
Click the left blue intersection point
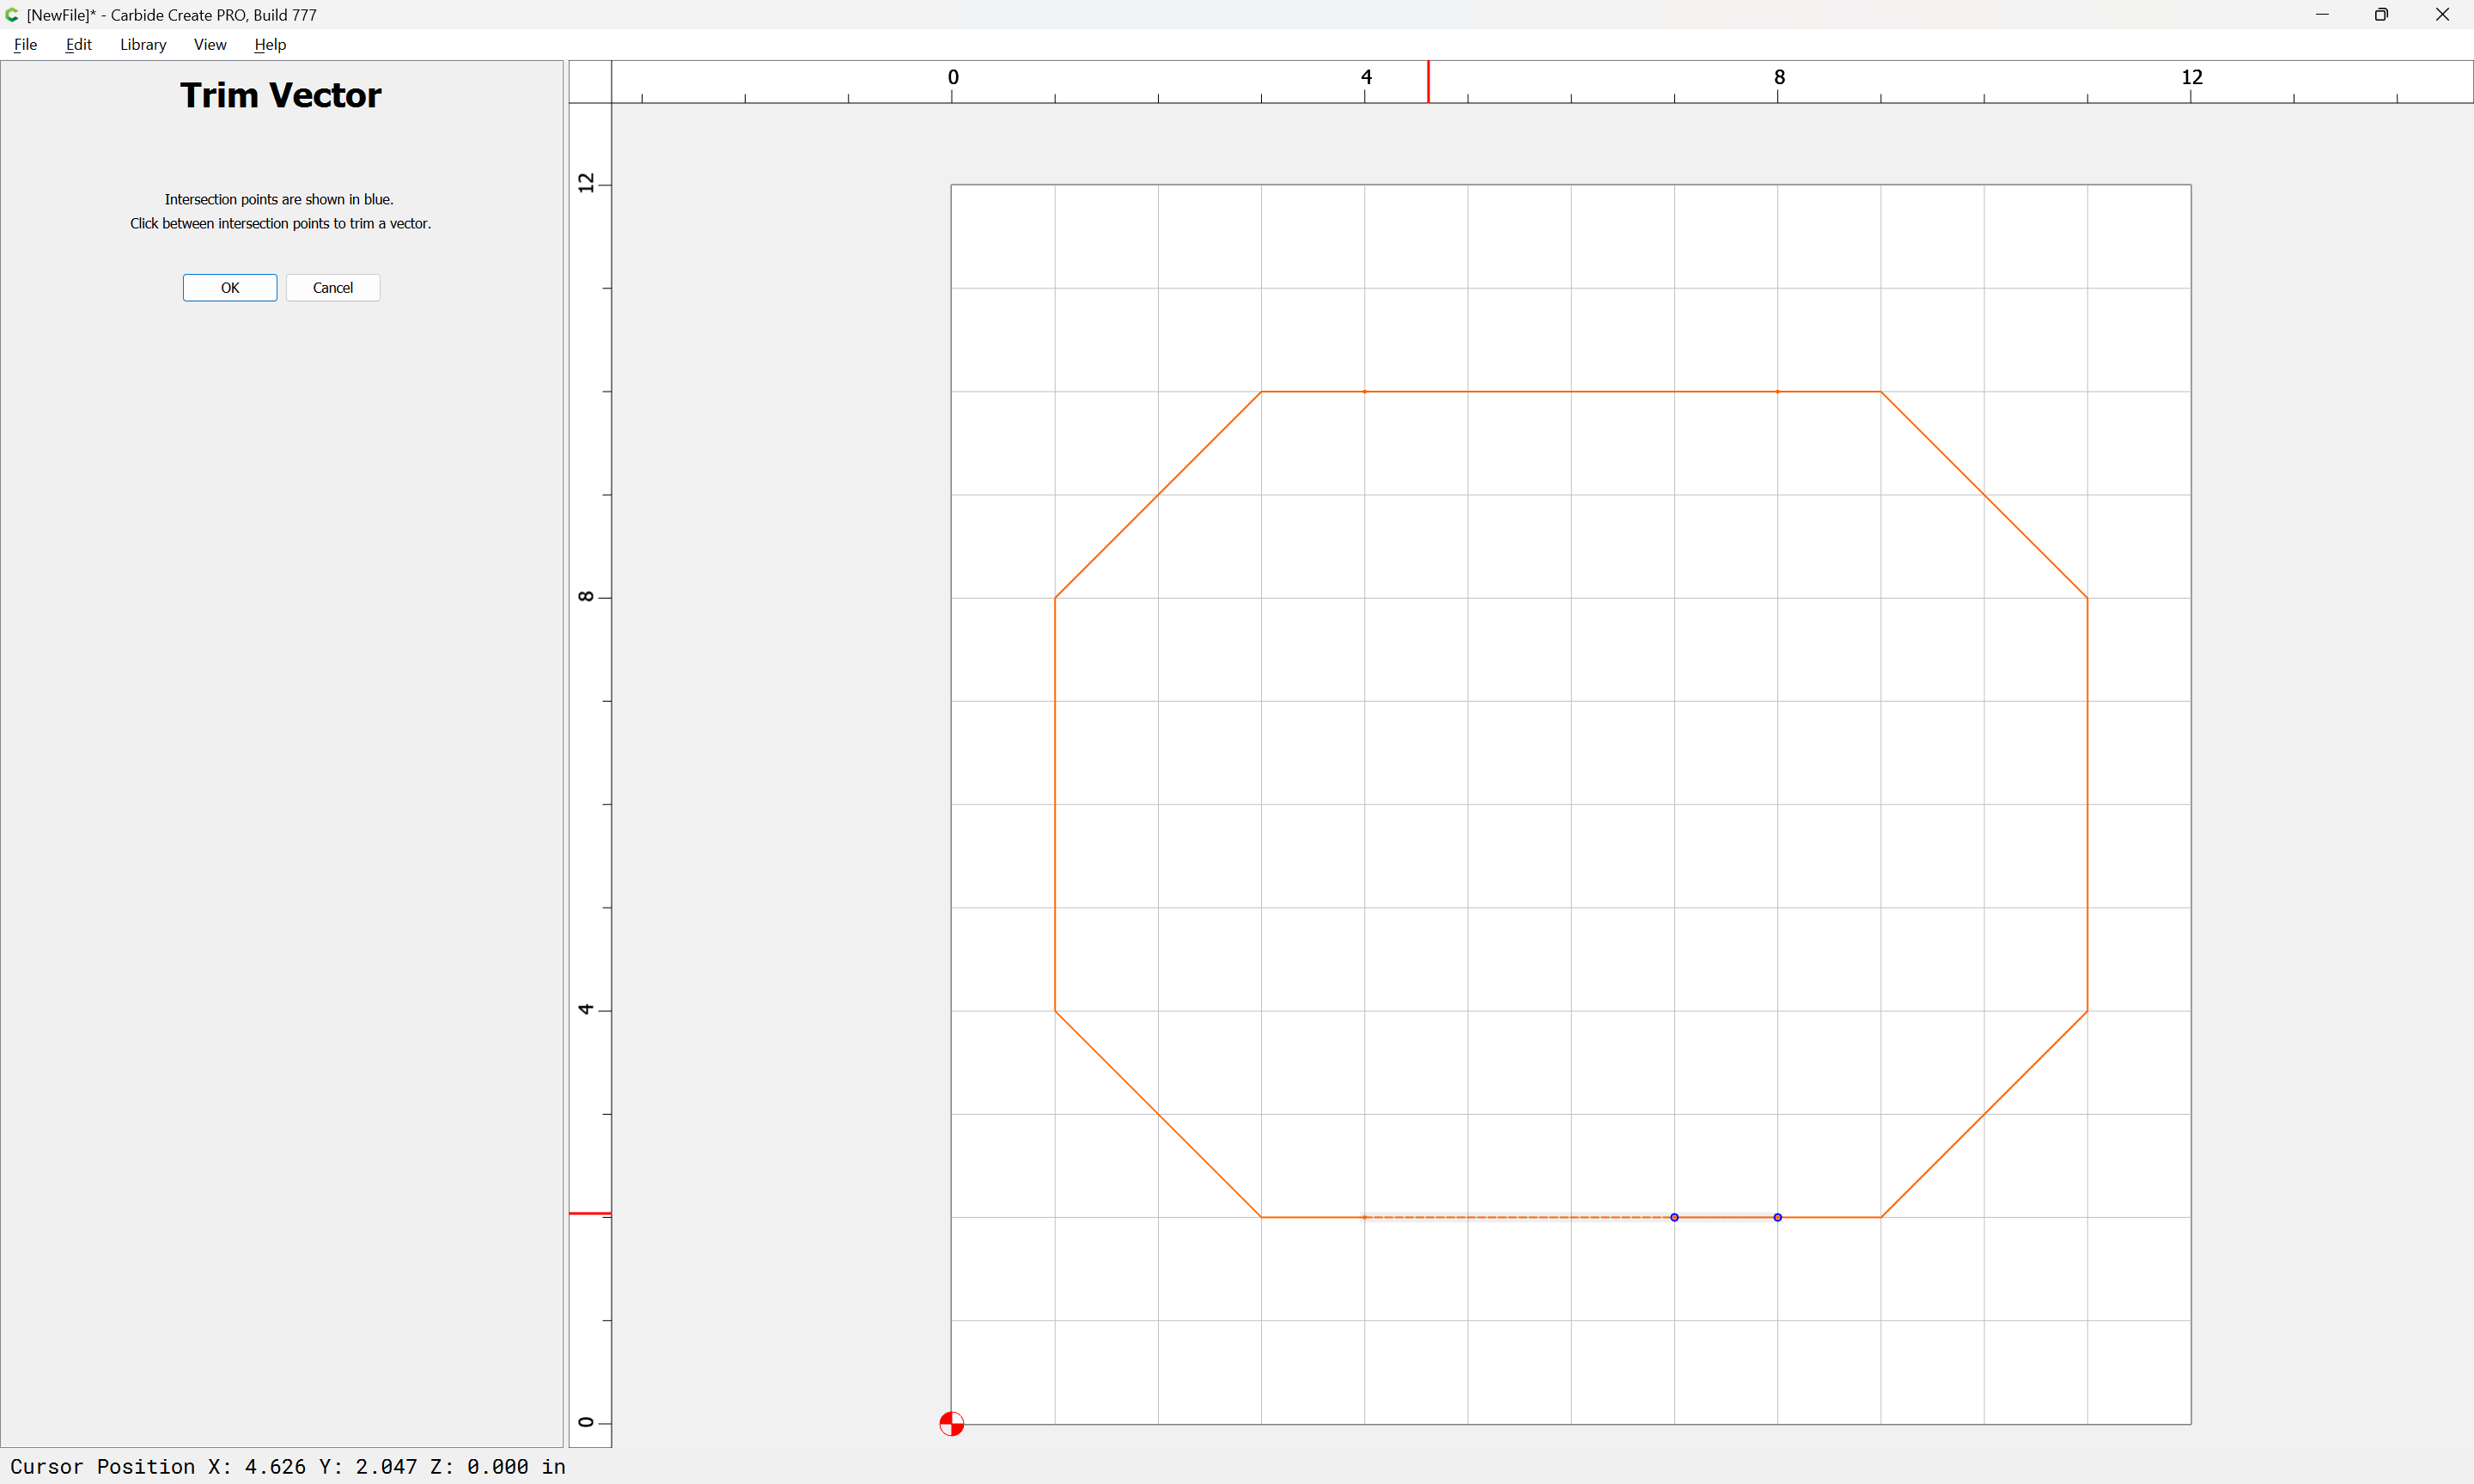pos(1674,1217)
